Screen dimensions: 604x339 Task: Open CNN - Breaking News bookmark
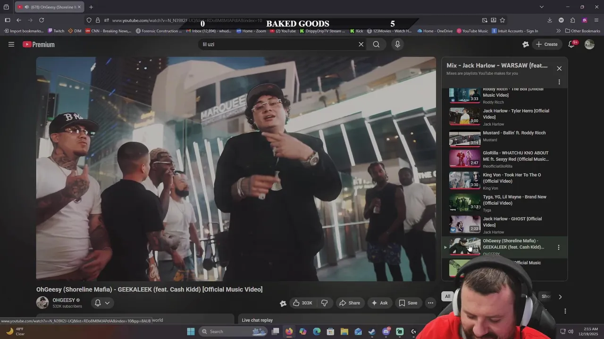109,31
